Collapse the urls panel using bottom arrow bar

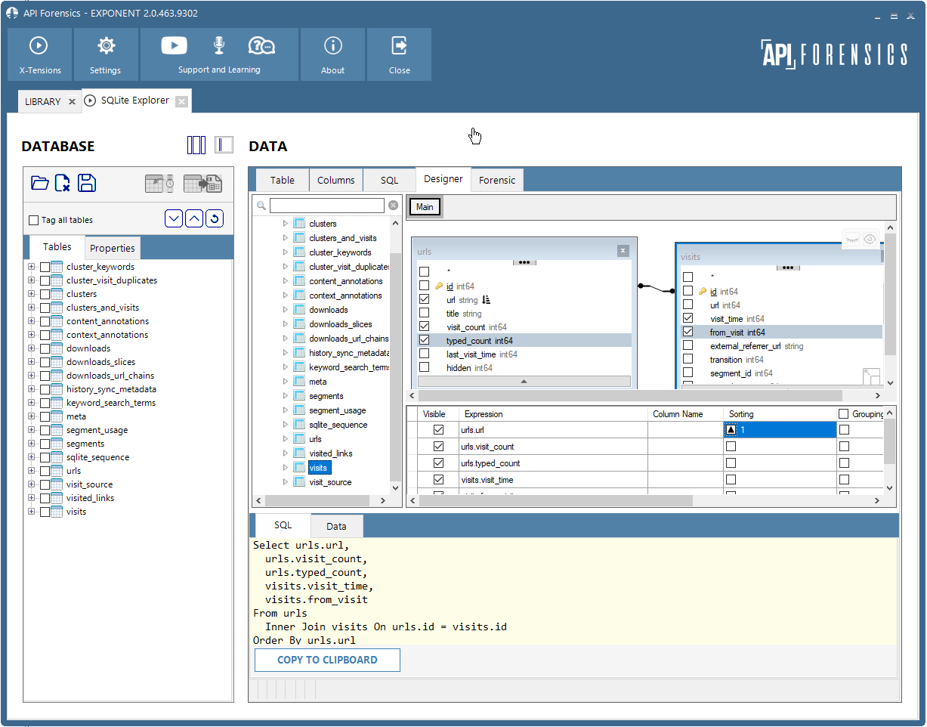524,382
